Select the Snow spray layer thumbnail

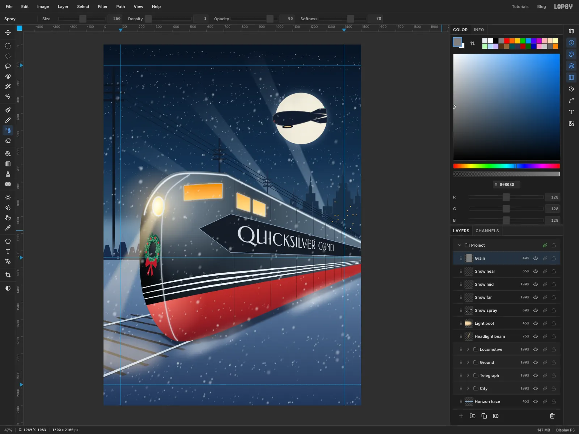click(469, 310)
